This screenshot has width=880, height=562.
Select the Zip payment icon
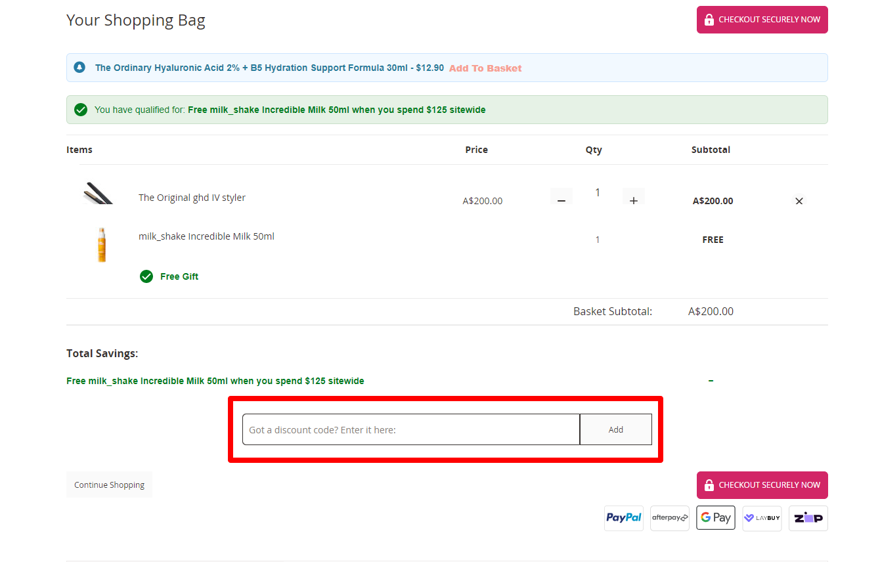[x=808, y=518]
